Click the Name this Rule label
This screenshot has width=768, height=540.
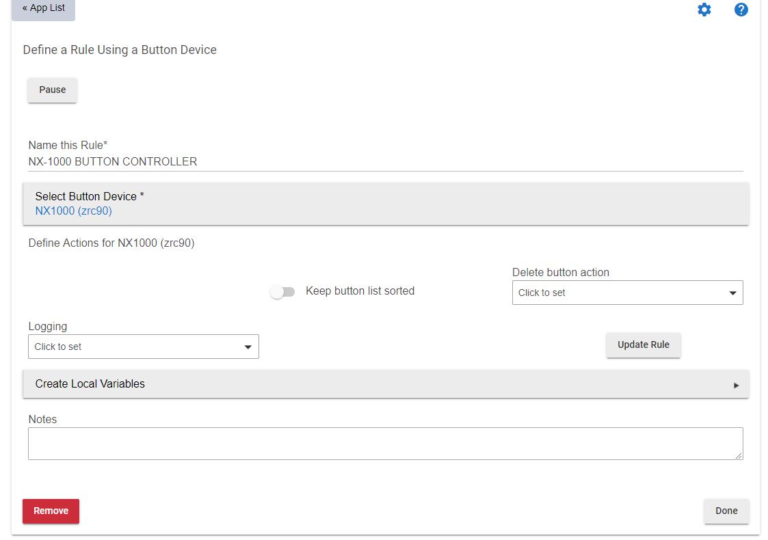[x=68, y=145]
